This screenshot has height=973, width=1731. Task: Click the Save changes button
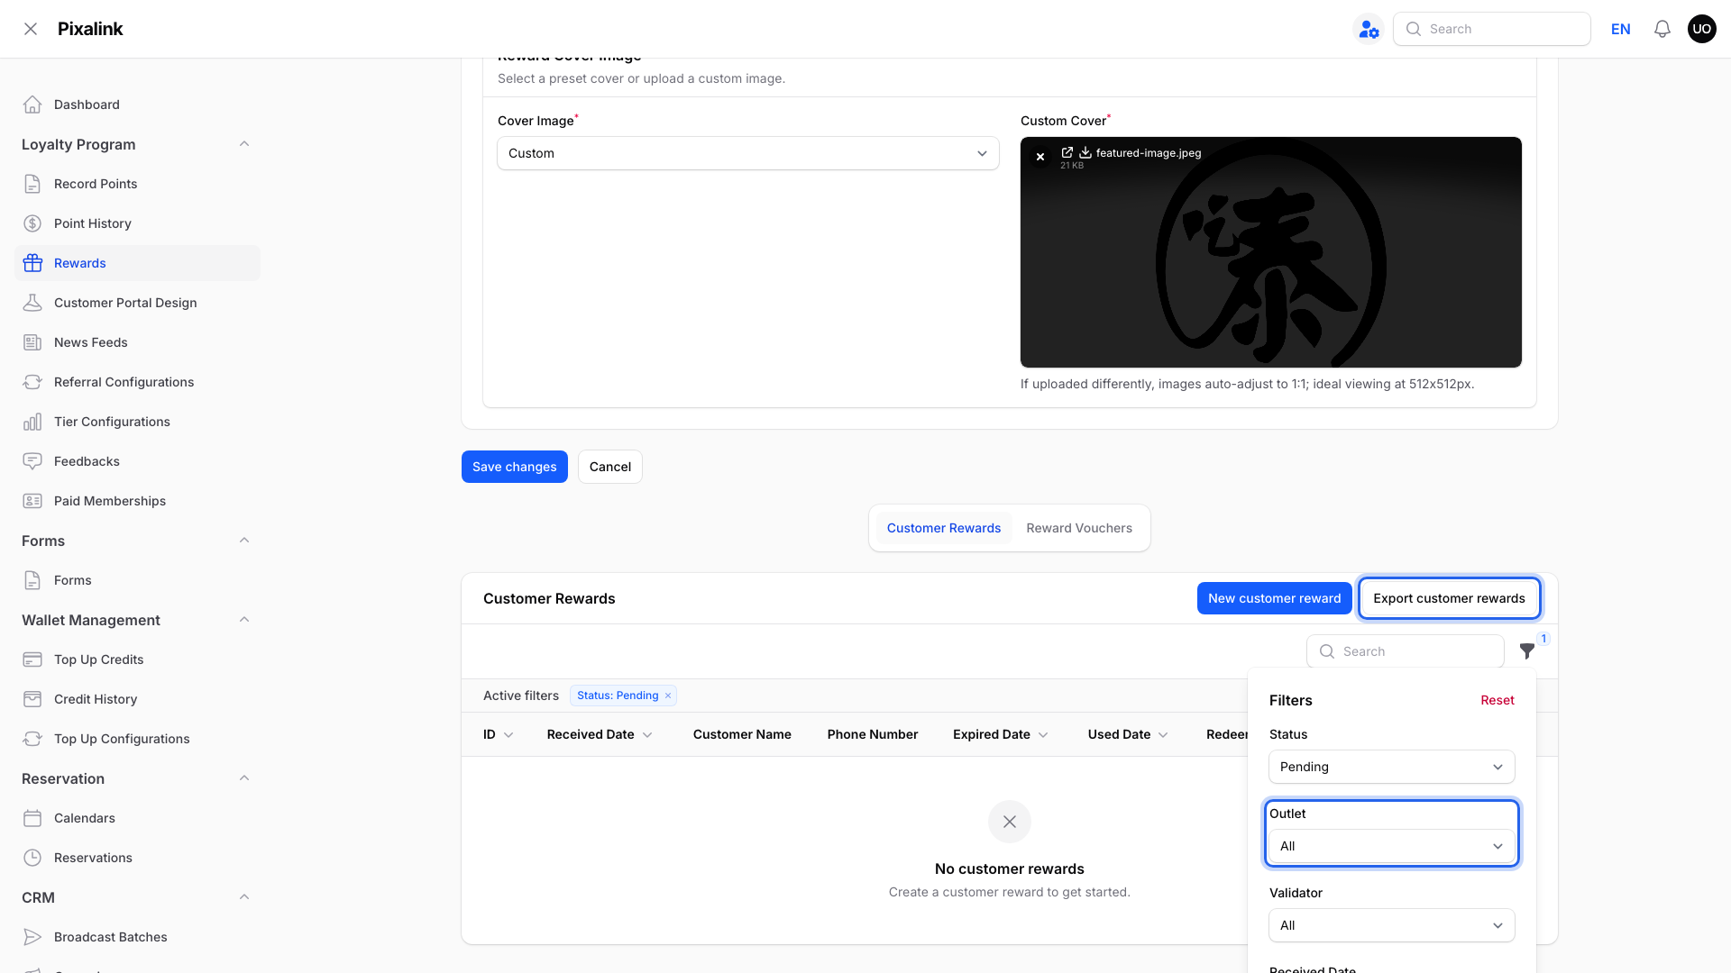point(515,467)
